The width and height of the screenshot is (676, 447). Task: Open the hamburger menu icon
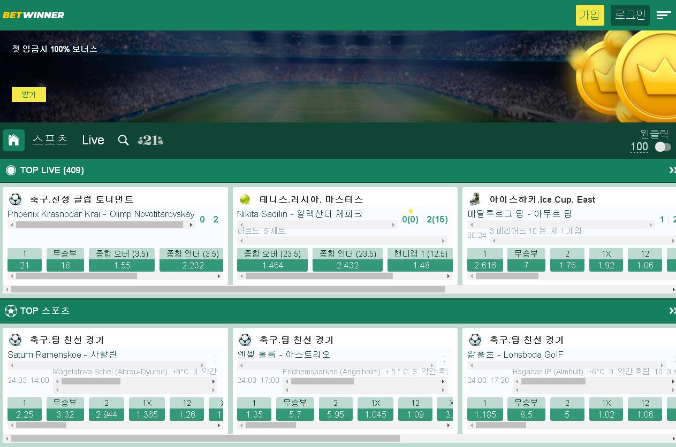tap(664, 15)
